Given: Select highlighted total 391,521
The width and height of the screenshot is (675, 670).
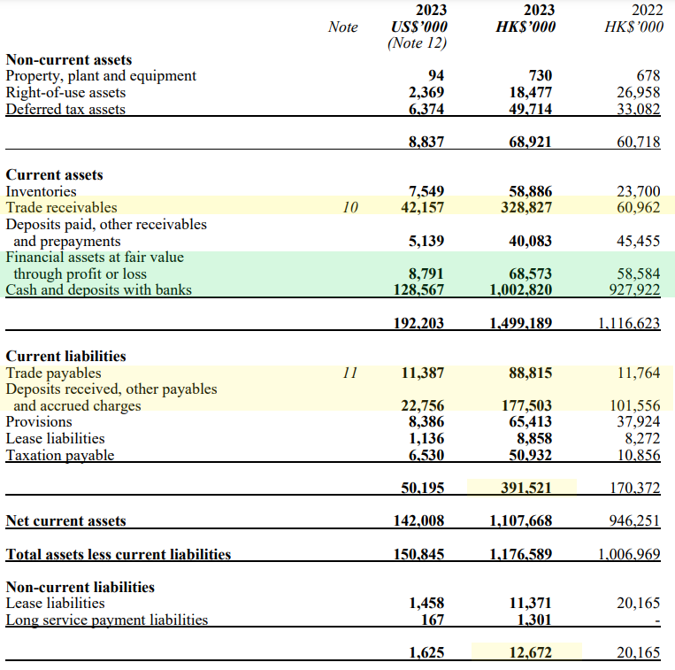Looking at the screenshot, I should tap(526, 488).
